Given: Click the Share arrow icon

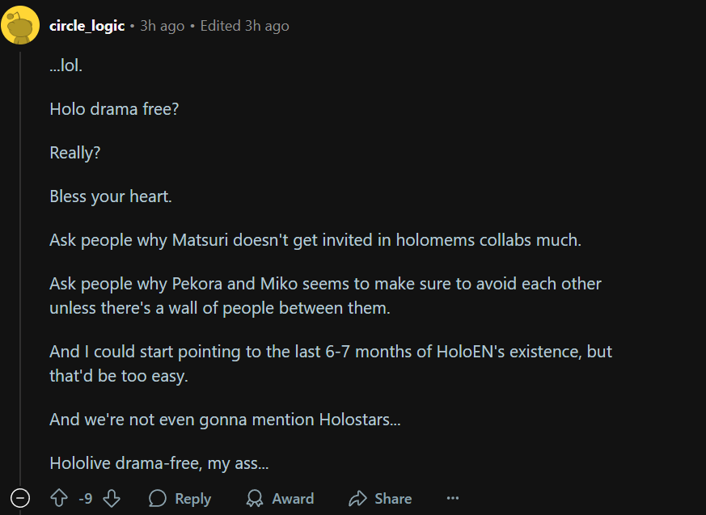Looking at the screenshot, I should pyautogui.click(x=357, y=498).
